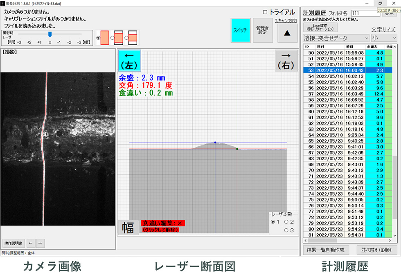
Task: Click the small right arrow beside 操作説明書
Action: point(40,242)
